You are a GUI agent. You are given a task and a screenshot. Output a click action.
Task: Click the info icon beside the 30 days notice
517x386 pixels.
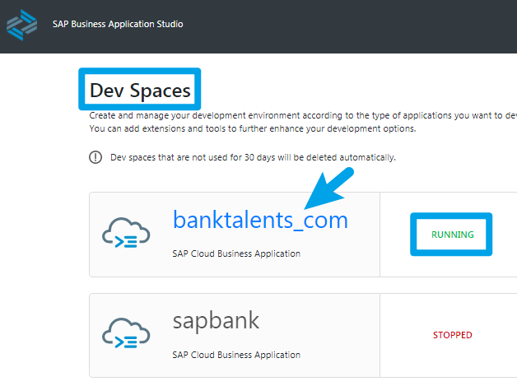(95, 157)
